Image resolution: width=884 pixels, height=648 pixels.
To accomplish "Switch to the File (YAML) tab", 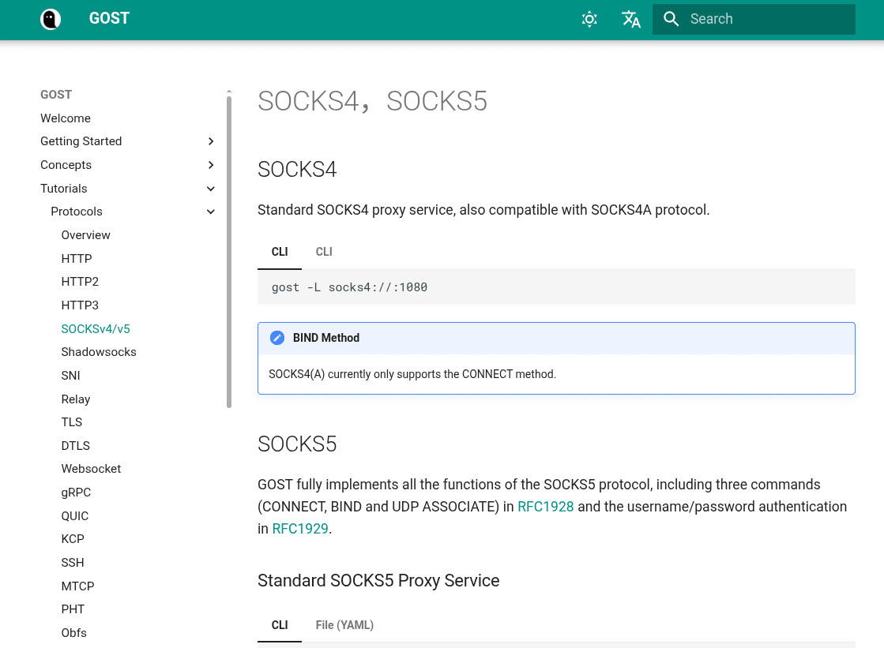I will point(344,624).
